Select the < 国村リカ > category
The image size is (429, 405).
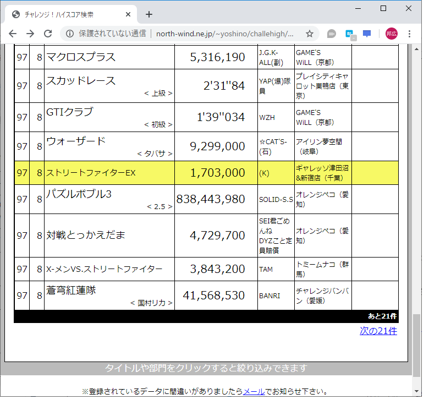click(x=151, y=303)
